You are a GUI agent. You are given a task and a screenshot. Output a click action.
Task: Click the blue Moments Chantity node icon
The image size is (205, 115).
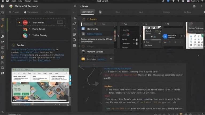[165, 37]
